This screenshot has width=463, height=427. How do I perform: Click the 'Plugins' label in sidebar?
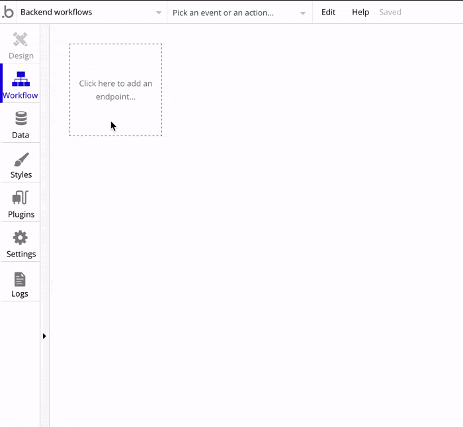pyautogui.click(x=21, y=215)
